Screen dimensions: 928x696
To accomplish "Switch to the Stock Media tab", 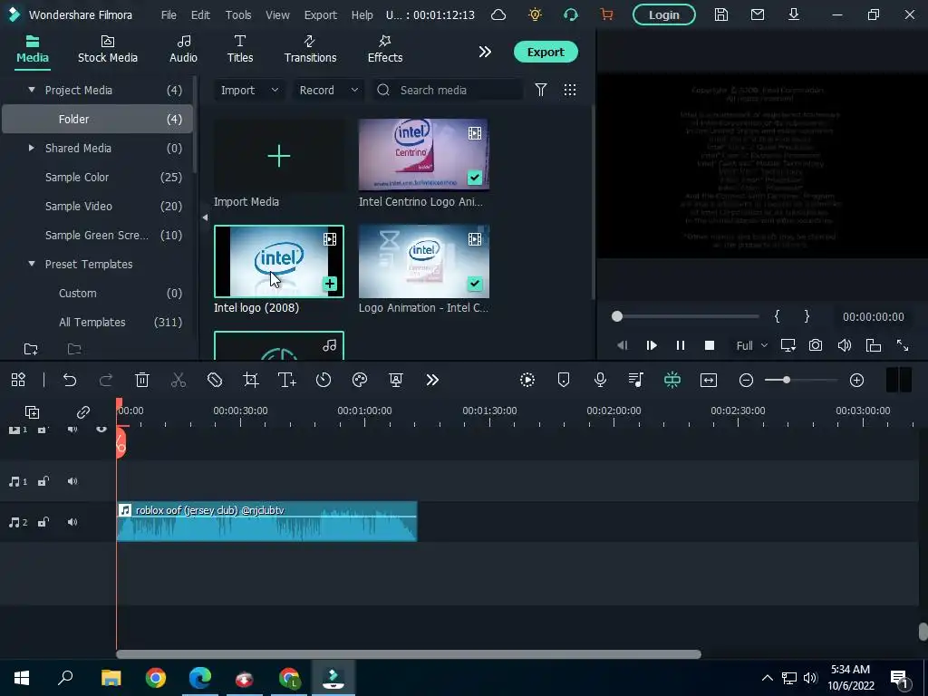I will (108, 50).
